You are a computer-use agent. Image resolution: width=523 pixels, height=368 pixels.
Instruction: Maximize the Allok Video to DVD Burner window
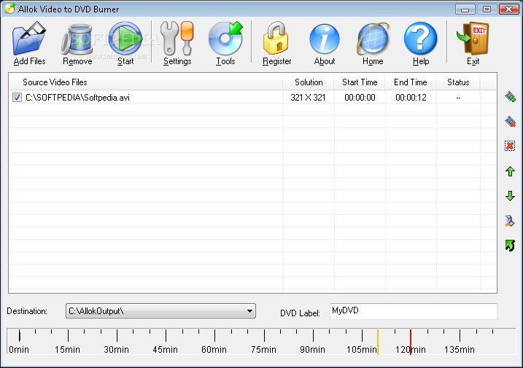487,9
